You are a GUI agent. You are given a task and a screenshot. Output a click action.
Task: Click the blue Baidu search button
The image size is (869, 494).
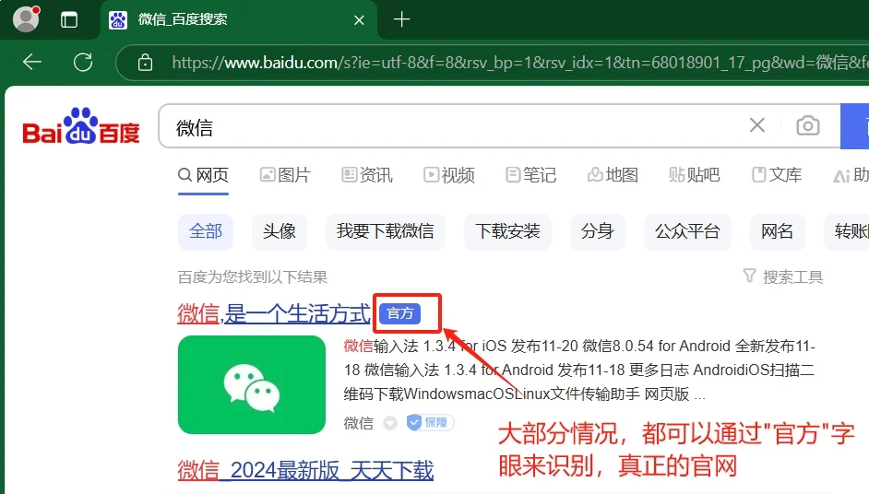(854, 126)
